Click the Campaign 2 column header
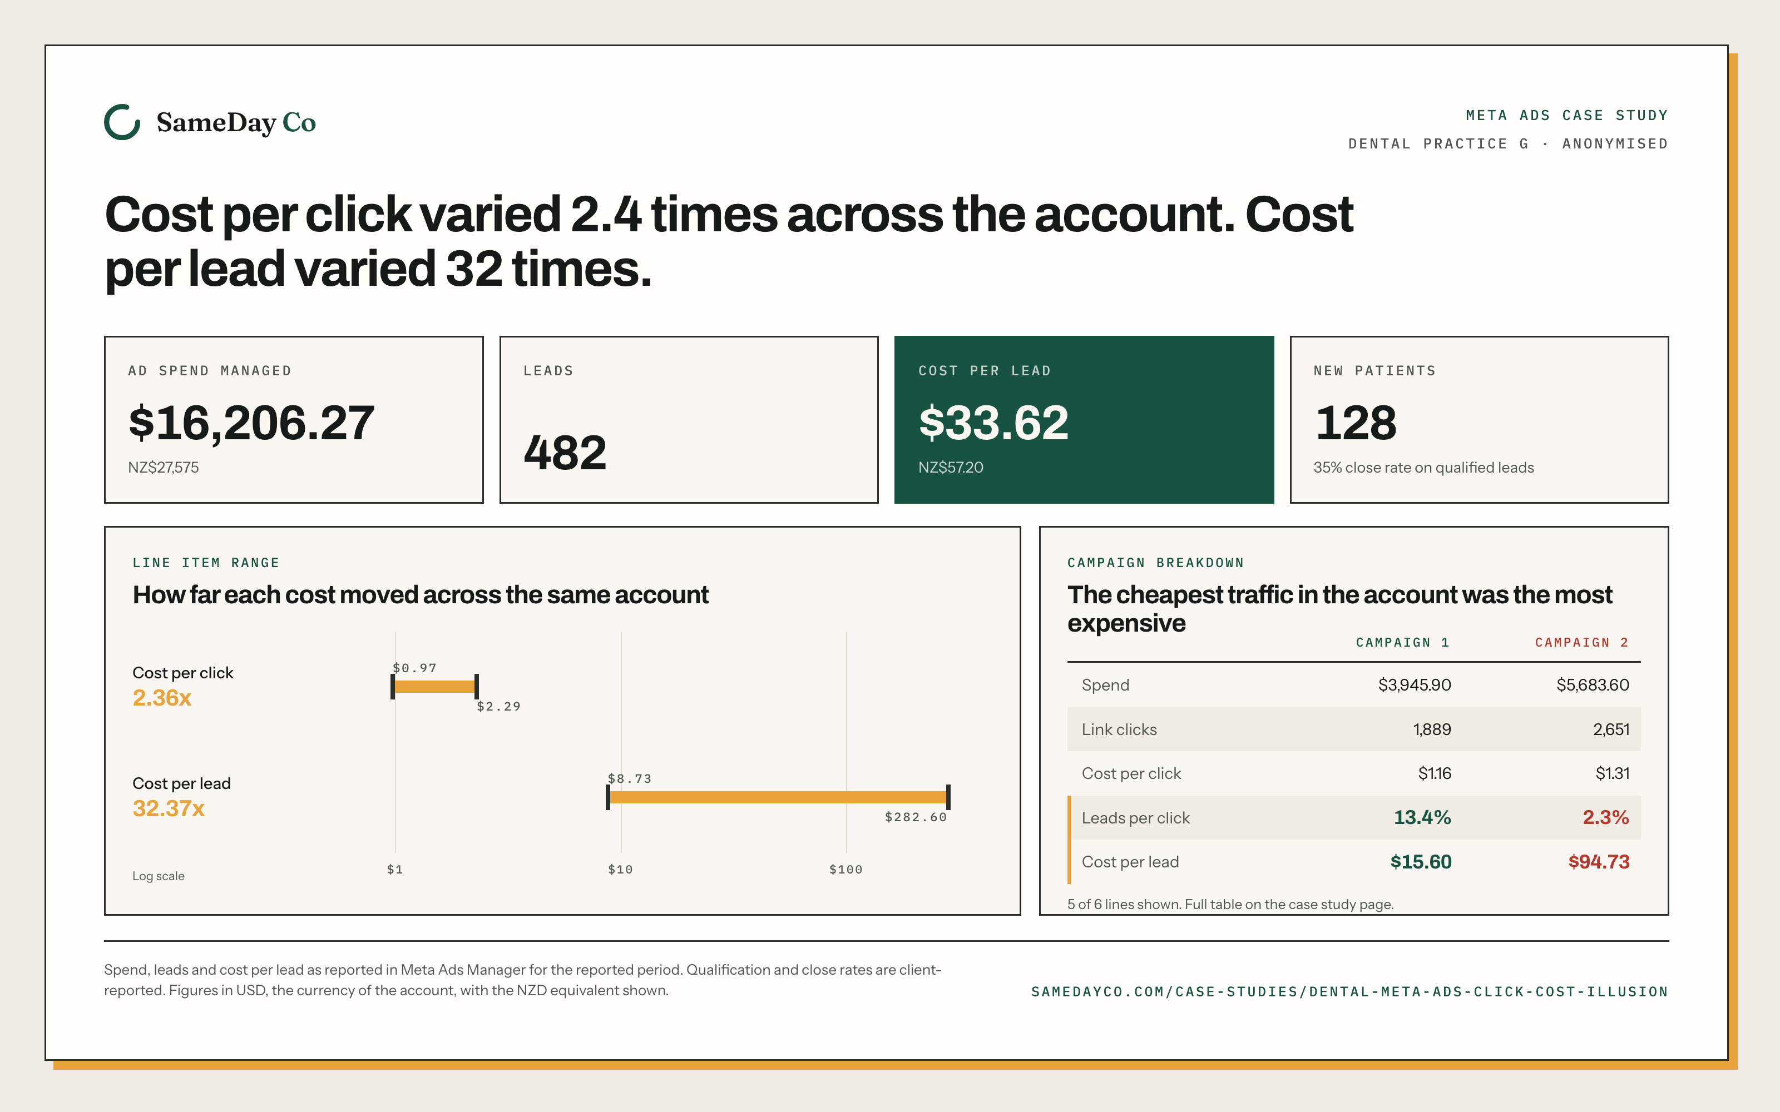 click(x=1582, y=643)
